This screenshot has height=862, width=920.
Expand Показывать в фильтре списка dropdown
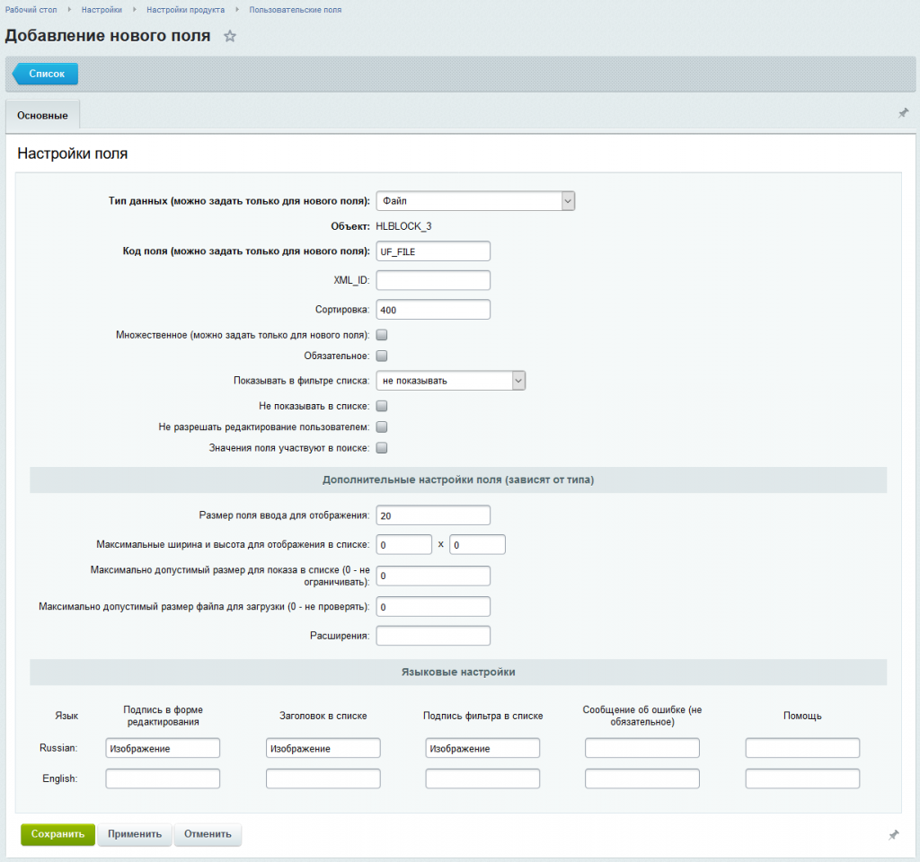[451, 381]
